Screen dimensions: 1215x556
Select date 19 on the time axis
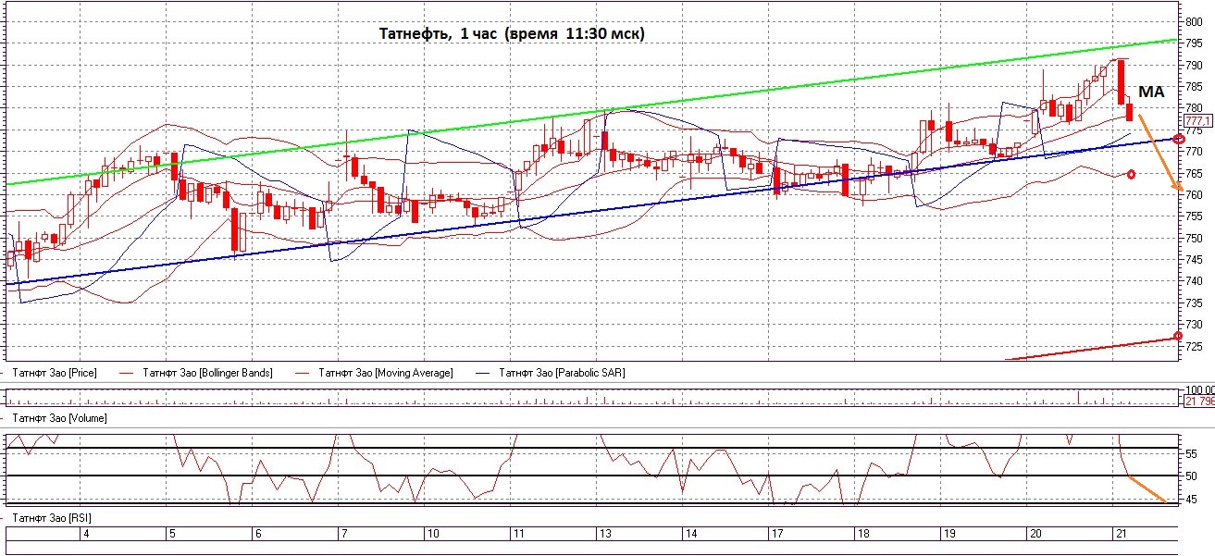(948, 534)
